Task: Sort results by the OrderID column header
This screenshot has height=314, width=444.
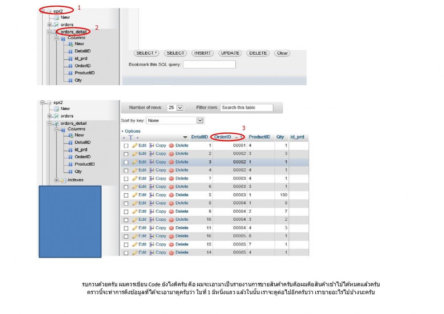Action: pyautogui.click(x=222, y=137)
